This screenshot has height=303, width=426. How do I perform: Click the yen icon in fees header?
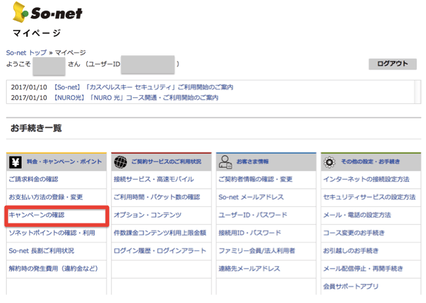tap(15, 162)
